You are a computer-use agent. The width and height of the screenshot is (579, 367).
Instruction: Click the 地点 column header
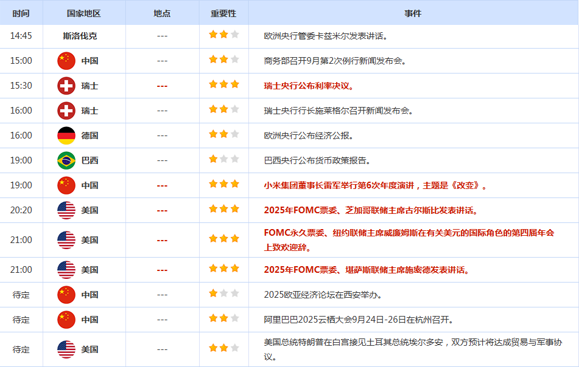(162, 13)
